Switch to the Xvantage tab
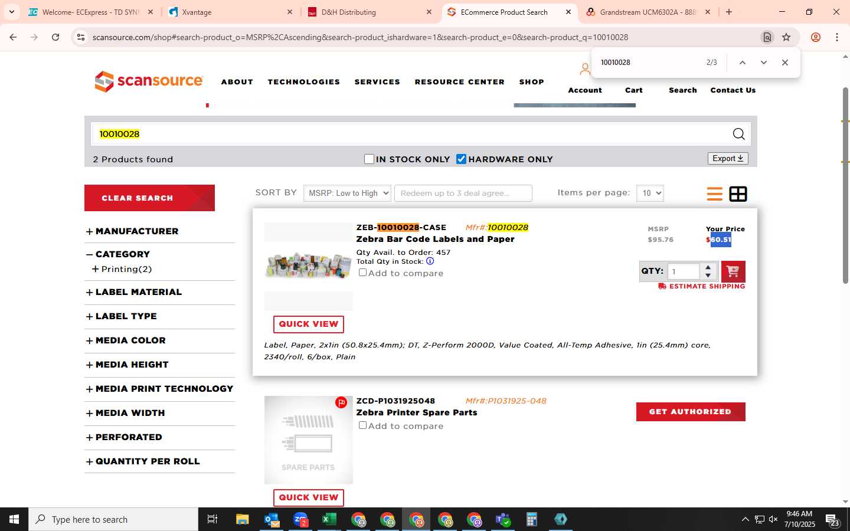The image size is (850, 531). pyautogui.click(x=230, y=12)
